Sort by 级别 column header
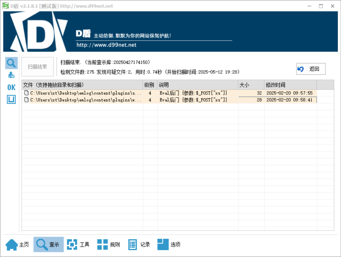This screenshot has height=257, width=341. tap(150, 85)
